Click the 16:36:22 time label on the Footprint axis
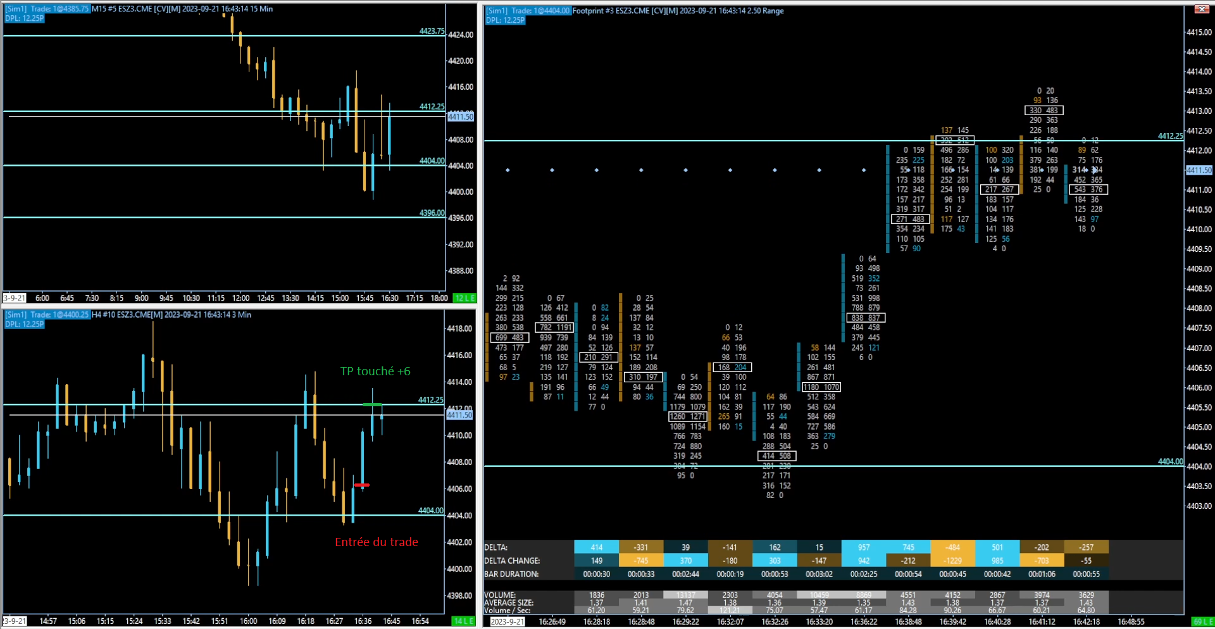The width and height of the screenshot is (1215, 629). [864, 621]
